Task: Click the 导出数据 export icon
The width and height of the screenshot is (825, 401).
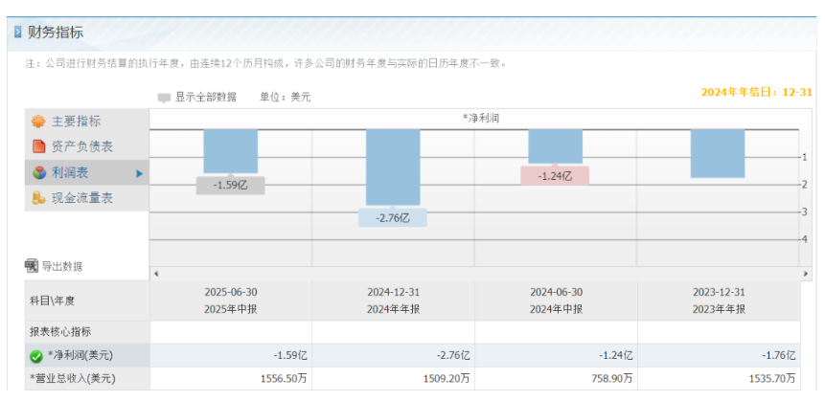Action: click(x=32, y=266)
